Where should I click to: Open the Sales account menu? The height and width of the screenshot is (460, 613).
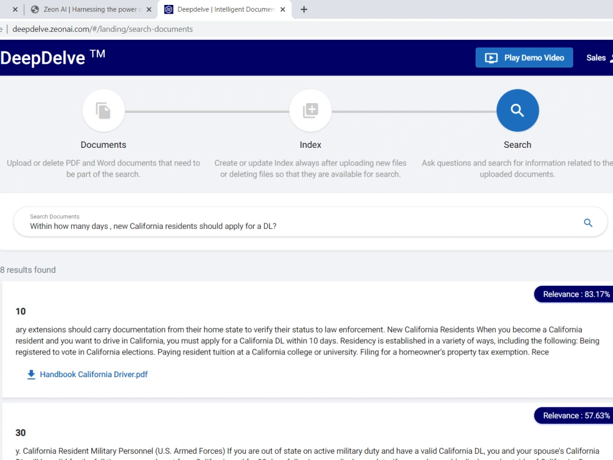coord(599,58)
